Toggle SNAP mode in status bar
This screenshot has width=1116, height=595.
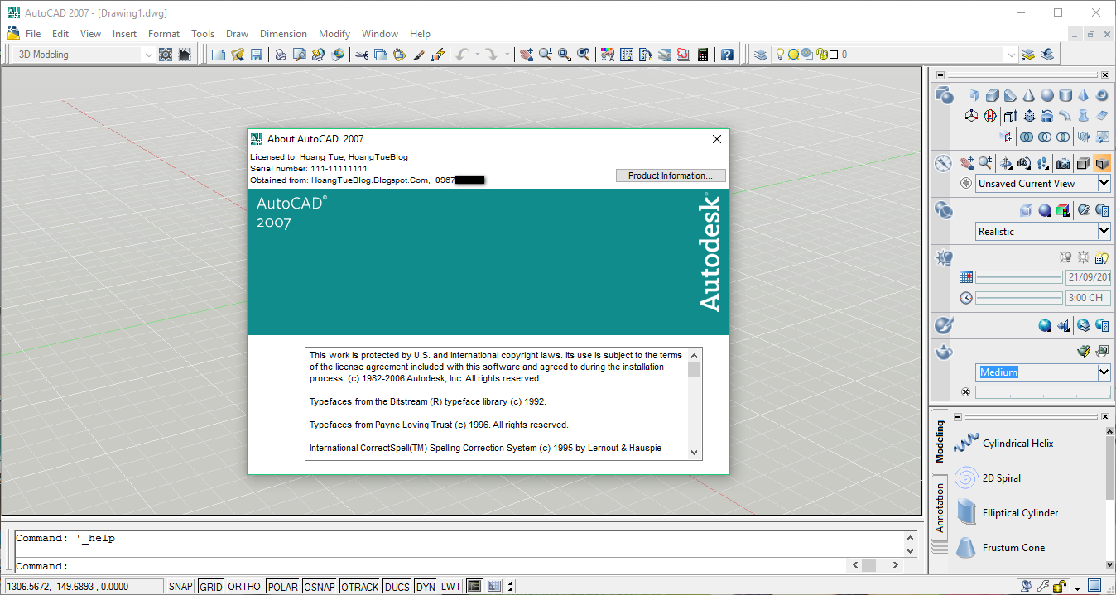click(180, 587)
